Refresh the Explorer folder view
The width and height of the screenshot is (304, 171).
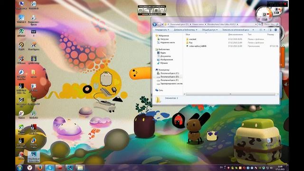click(x=260, y=24)
